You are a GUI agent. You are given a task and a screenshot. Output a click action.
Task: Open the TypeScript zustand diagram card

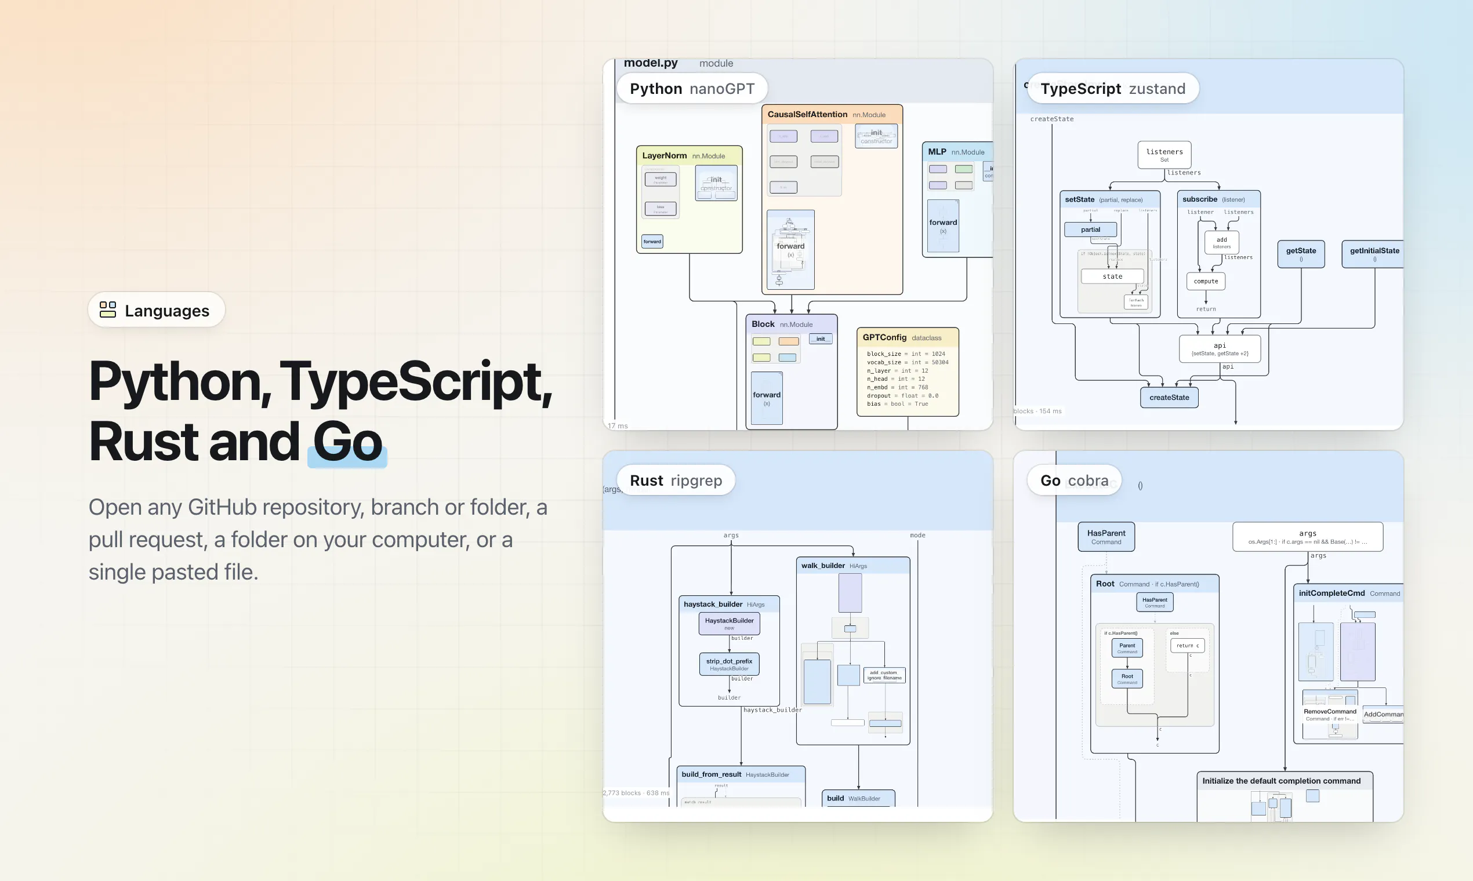[1208, 244]
